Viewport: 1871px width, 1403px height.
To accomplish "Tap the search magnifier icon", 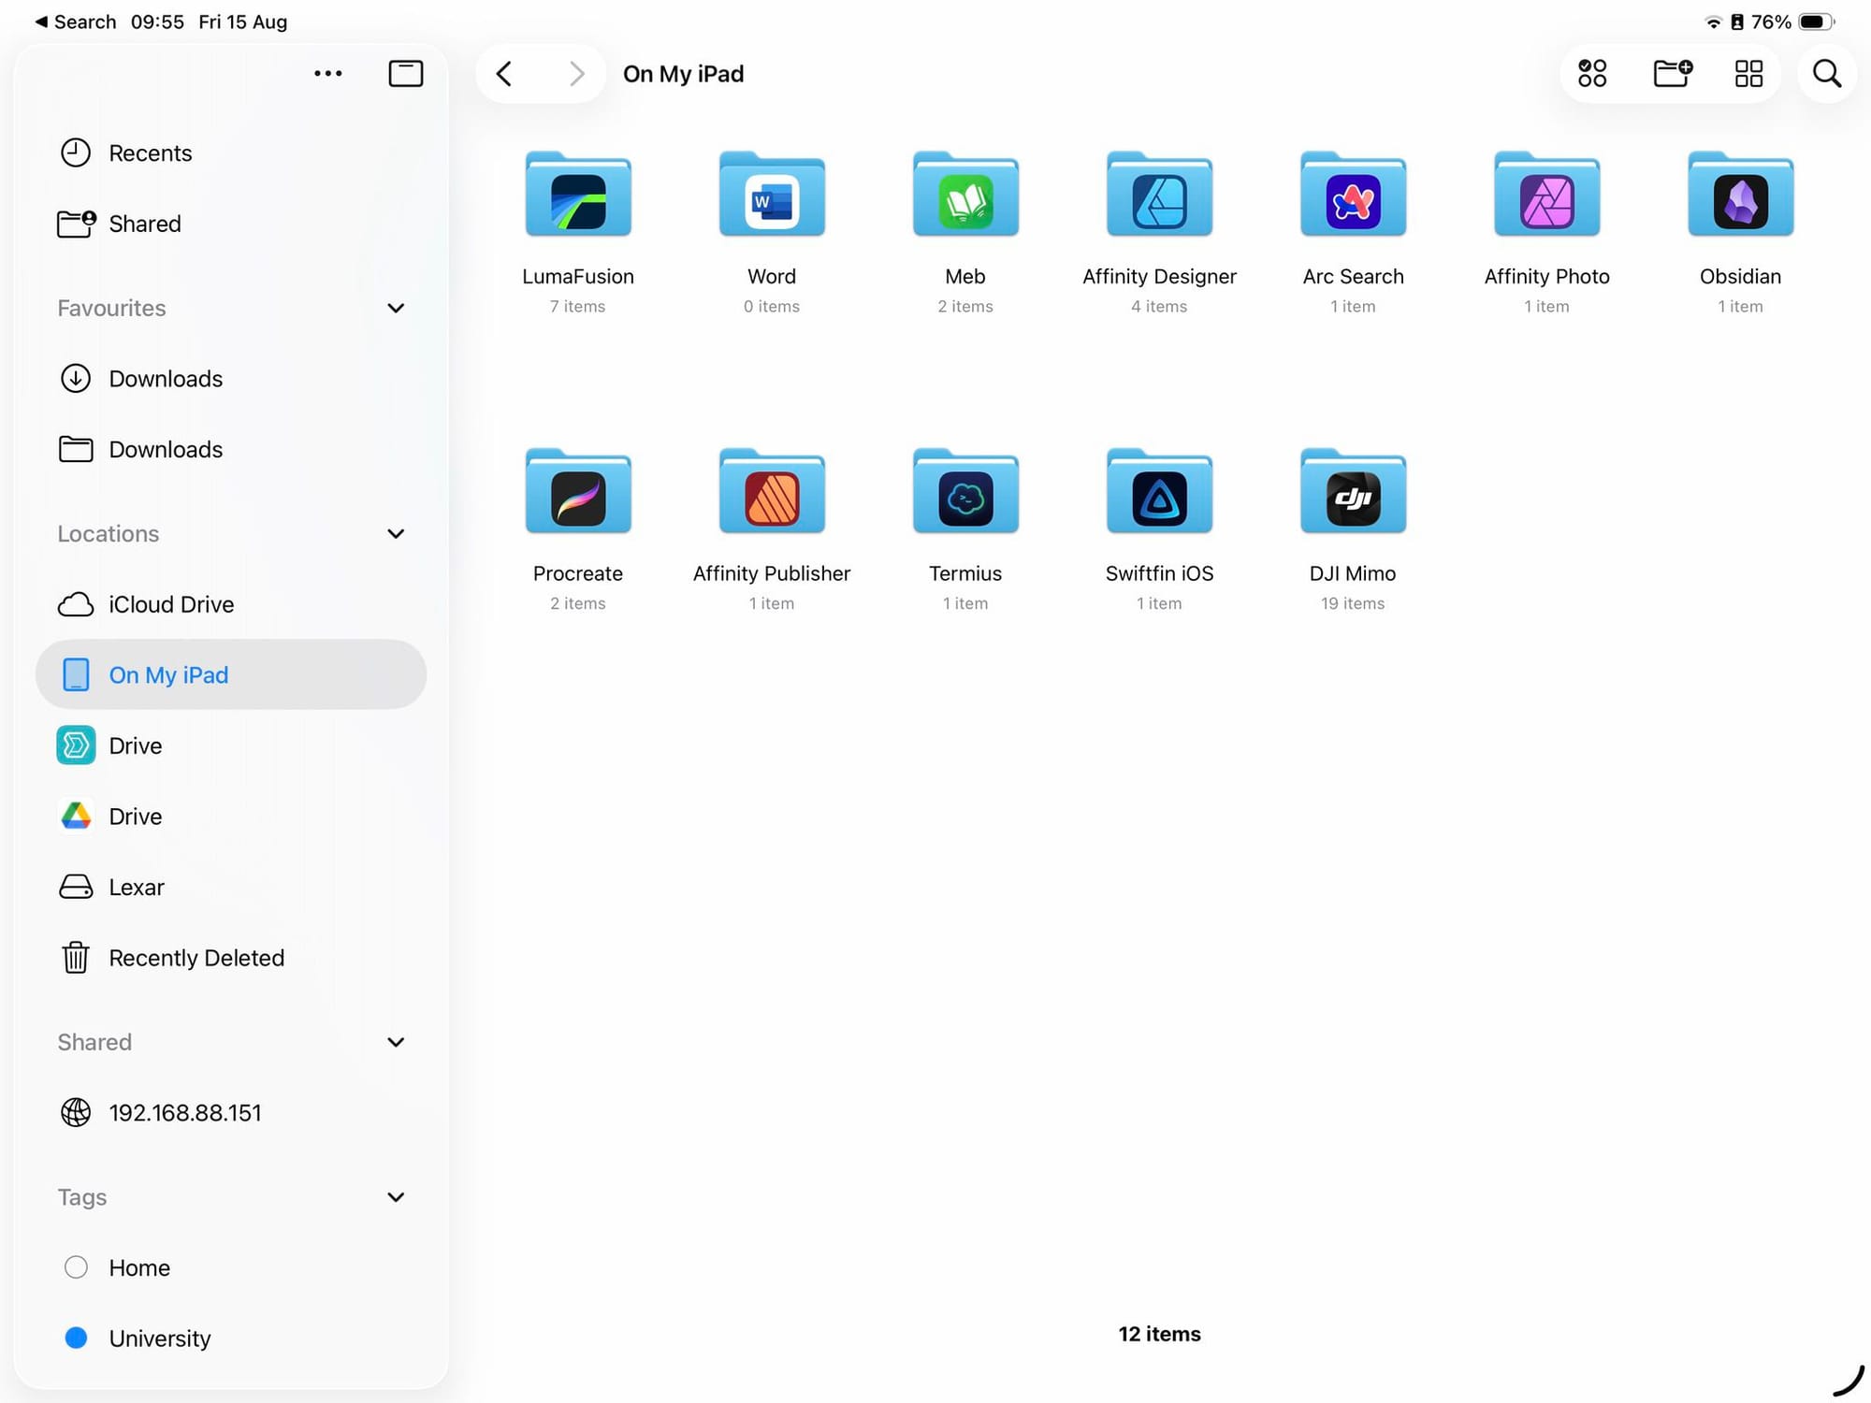I will 1826,73.
